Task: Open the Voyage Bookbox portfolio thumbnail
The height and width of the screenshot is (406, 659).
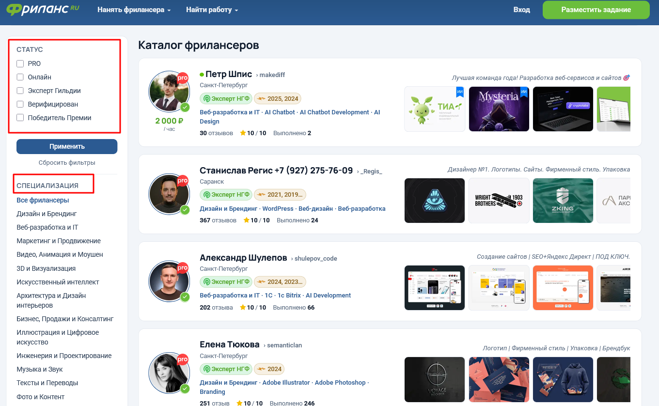Action: click(435, 380)
